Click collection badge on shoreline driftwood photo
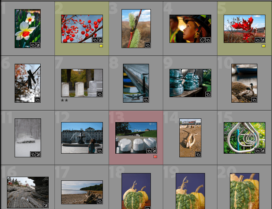This screenshot has width=272, height=209. coord(100,201)
